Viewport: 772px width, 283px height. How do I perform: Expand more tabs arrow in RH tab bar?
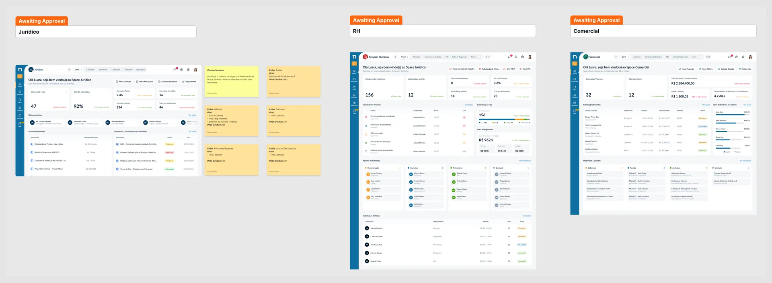coord(480,57)
